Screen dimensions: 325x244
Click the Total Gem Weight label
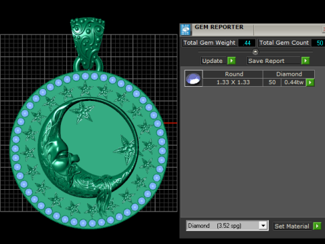[x=209, y=43]
